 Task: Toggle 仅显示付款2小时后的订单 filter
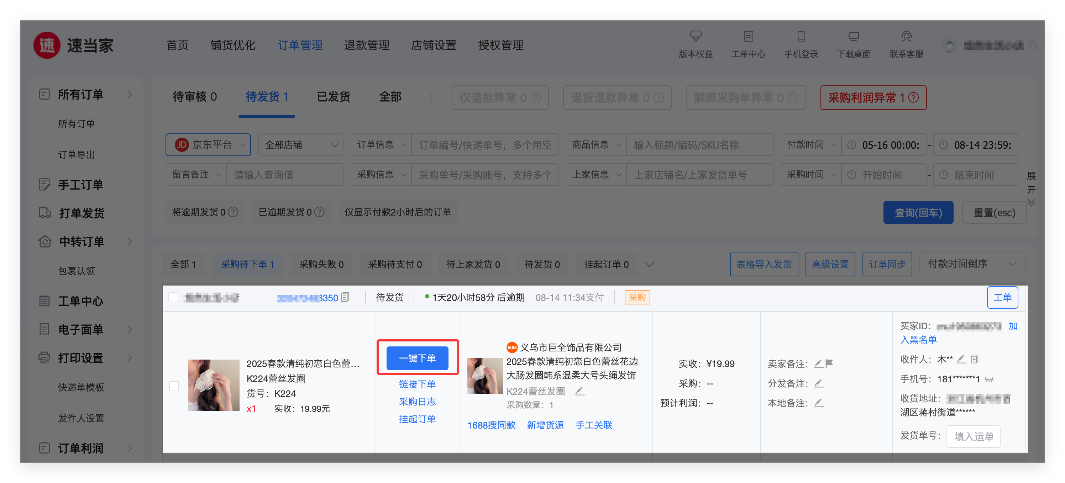click(398, 212)
